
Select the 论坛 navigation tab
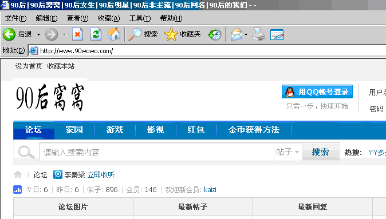[33, 130]
